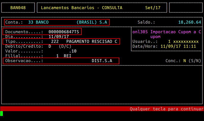Click the 'Usuario..:' label
Image resolution: width=204 pixels, height=121 pixels.
145,42
